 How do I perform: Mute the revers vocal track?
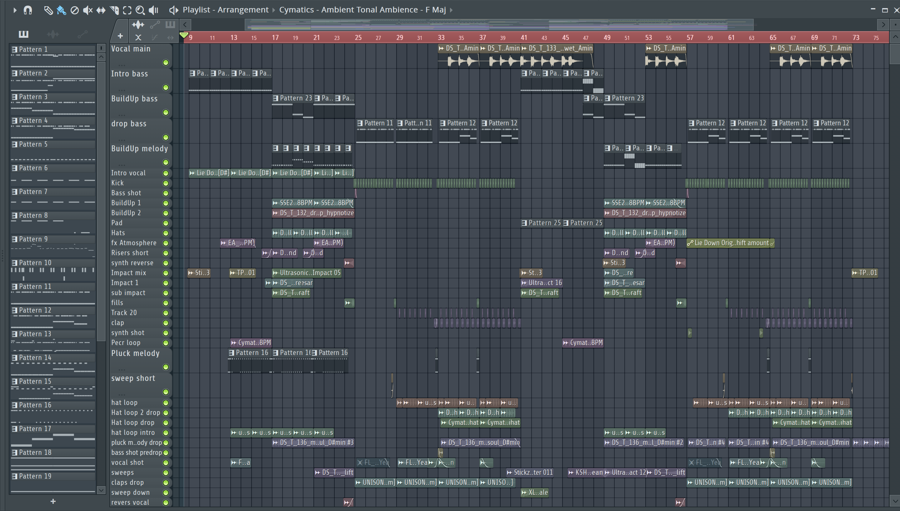166,503
